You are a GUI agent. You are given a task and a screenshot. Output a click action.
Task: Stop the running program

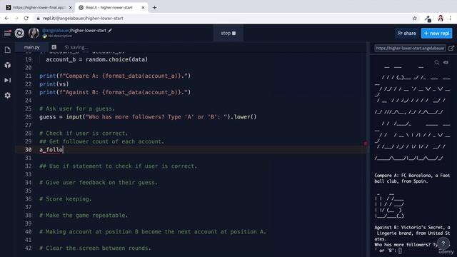click(x=228, y=34)
